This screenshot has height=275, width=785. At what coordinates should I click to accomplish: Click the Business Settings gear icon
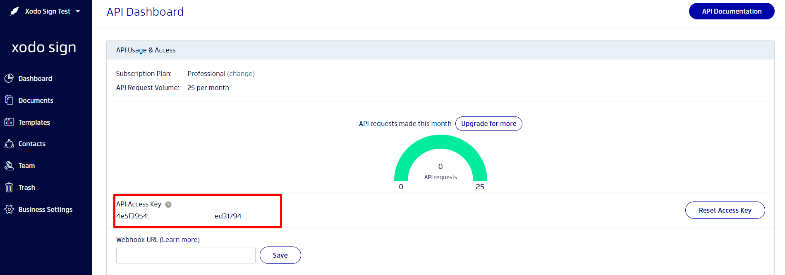tap(9, 209)
